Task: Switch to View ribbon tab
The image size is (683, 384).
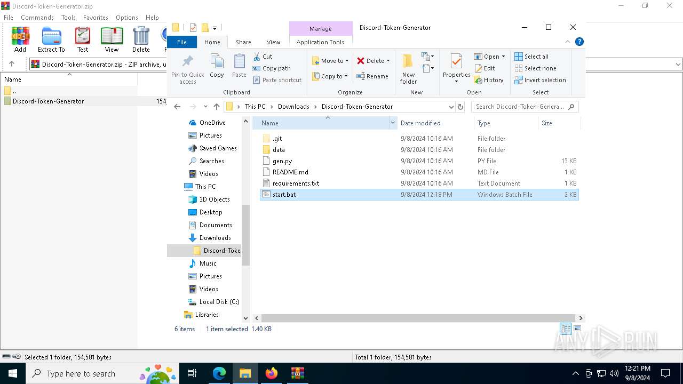Action: click(x=273, y=42)
